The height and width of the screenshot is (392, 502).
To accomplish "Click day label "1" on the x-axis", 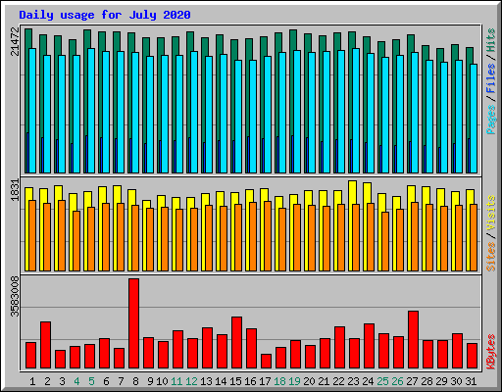I will [32, 381].
